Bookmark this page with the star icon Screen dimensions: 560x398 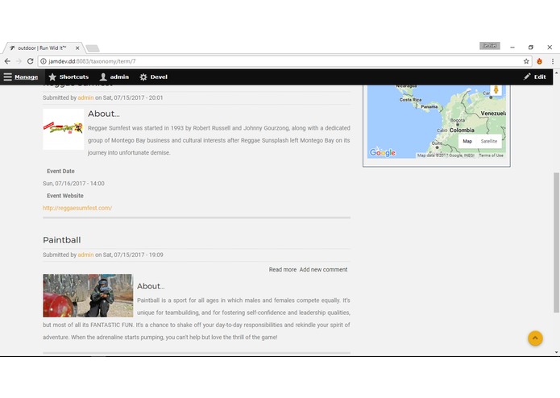[526, 61]
